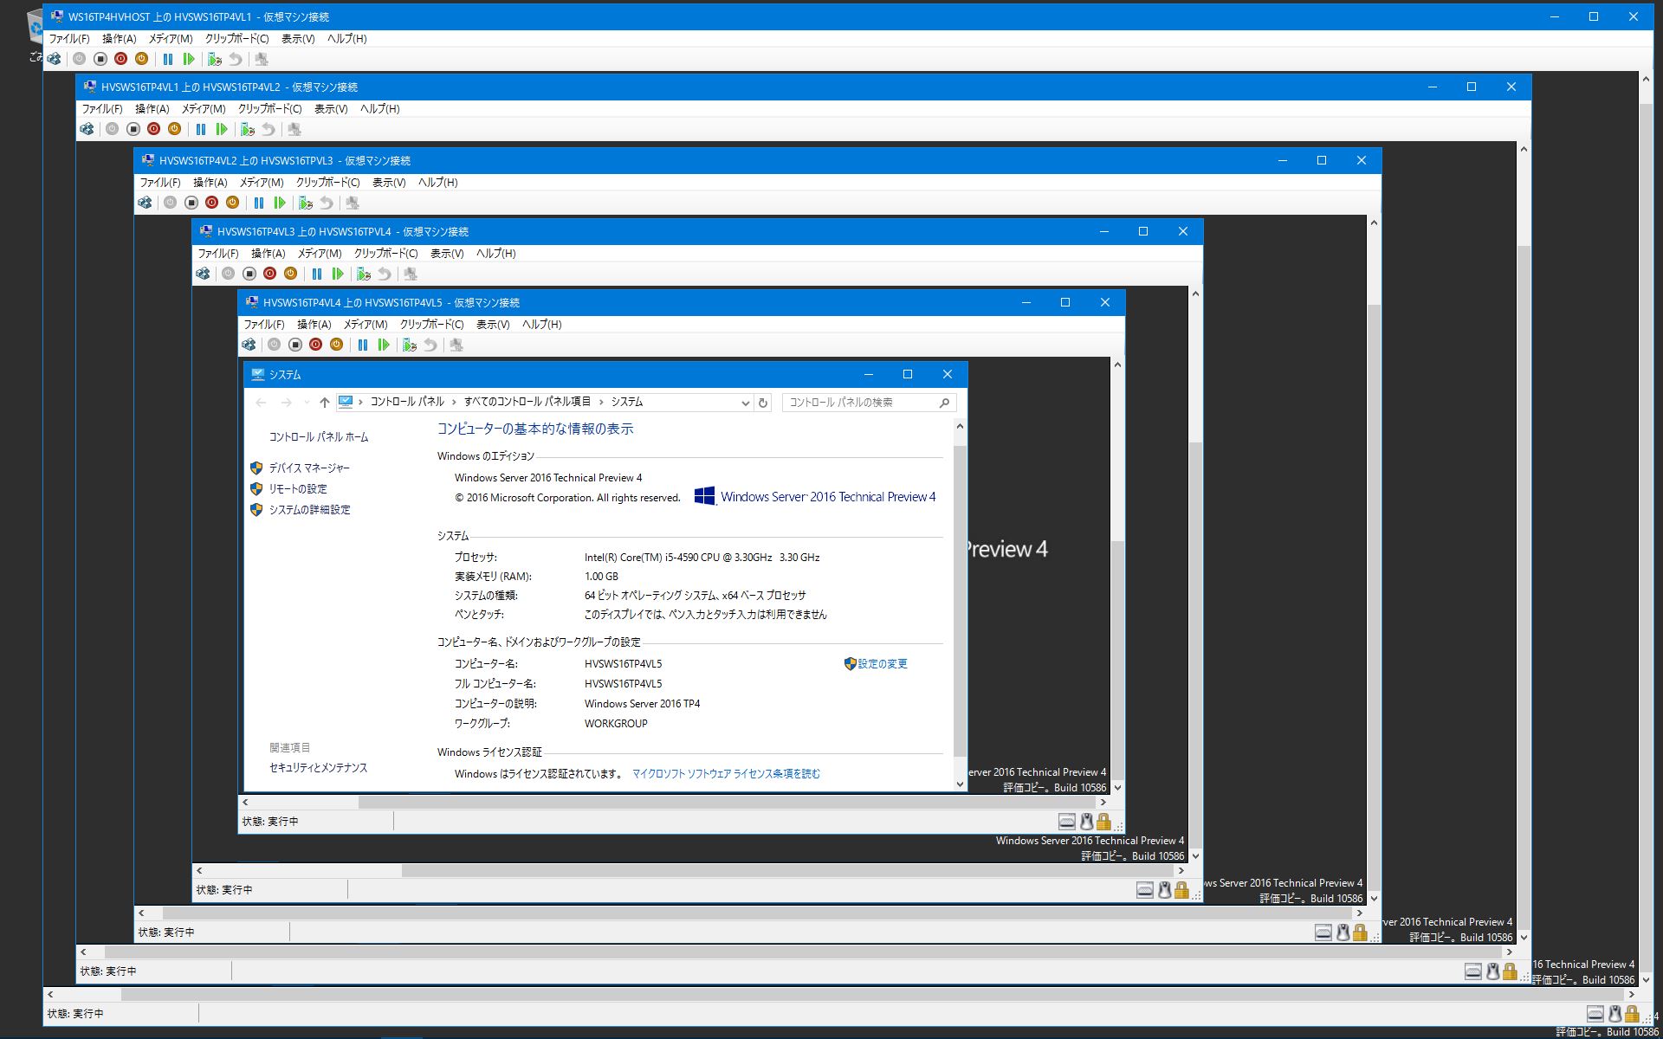Turn off the HVSWS16TP4VL1 VM using the stop icon

[100, 59]
